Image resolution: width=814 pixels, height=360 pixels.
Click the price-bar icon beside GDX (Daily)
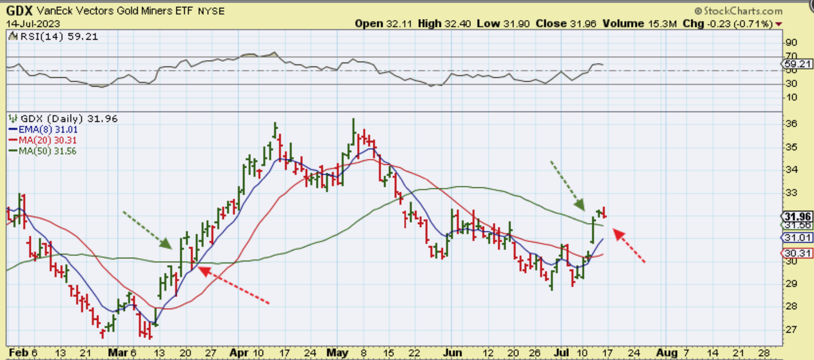coord(13,119)
